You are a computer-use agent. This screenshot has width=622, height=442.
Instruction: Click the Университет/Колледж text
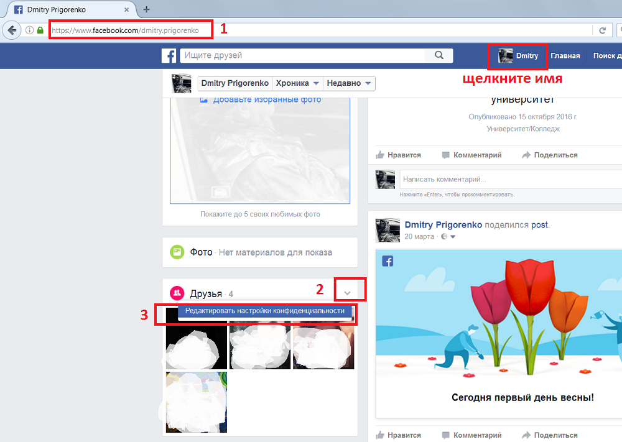(x=523, y=129)
